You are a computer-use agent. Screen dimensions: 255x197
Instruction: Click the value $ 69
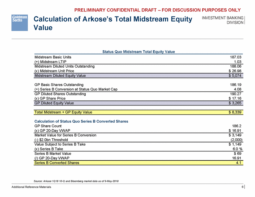coord(238,154)
